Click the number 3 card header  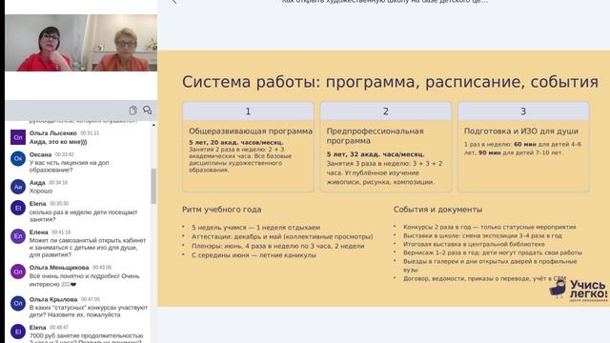pyautogui.click(x=523, y=111)
